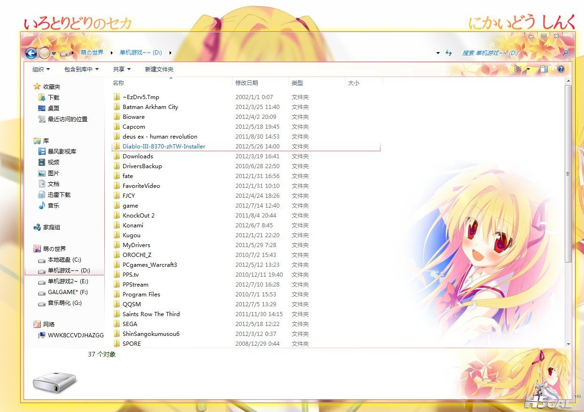Select GALGAME* (F:) drive
This screenshot has height=412, width=584.
tap(68, 292)
